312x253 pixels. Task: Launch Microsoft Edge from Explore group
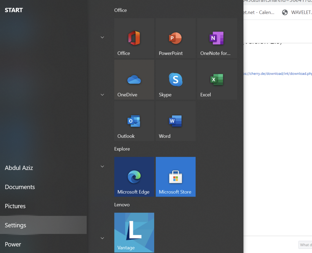click(134, 177)
